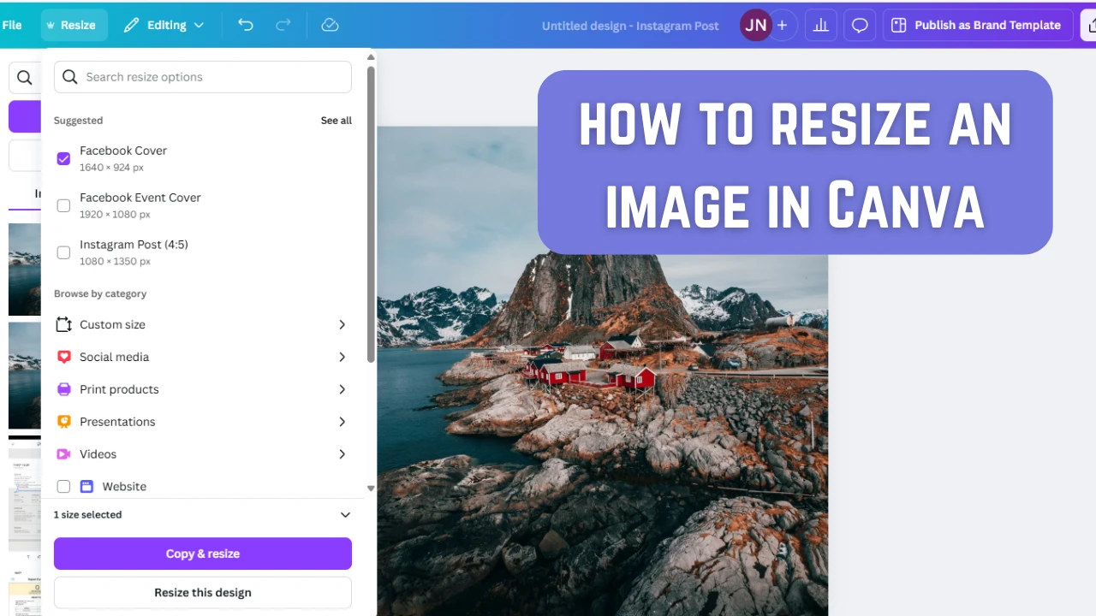The image size is (1096, 616).
Task: Open the File menu
Action: pyautogui.click(x=11, y=25)
